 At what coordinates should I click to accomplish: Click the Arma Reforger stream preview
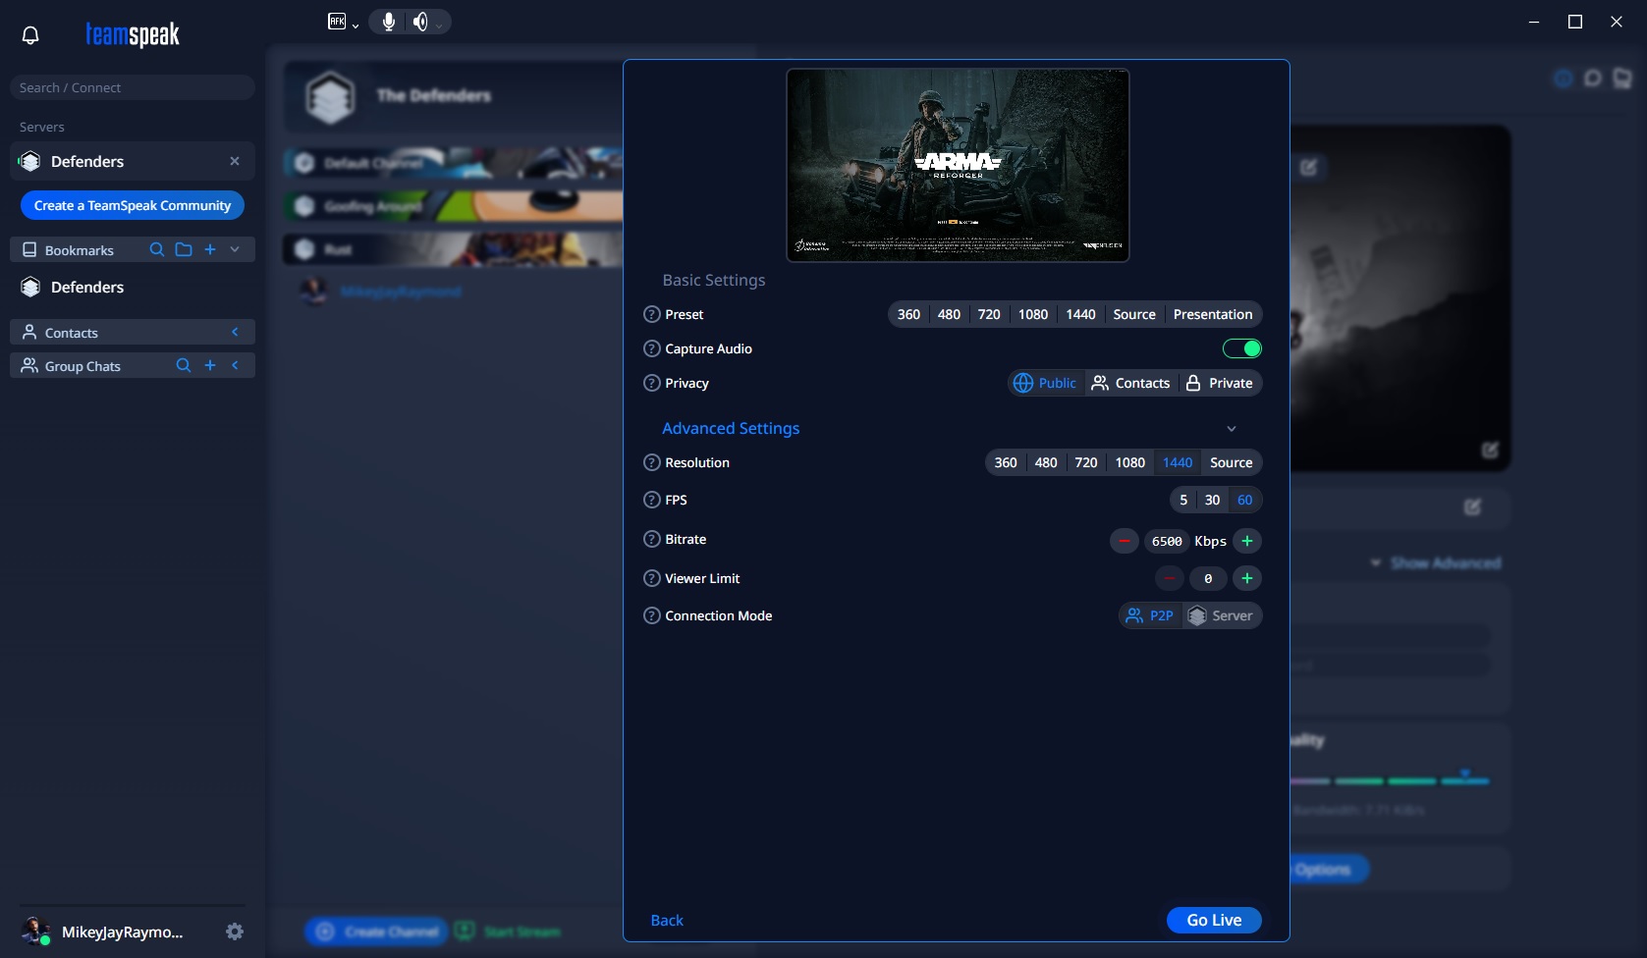[958, 165]
